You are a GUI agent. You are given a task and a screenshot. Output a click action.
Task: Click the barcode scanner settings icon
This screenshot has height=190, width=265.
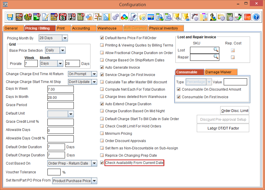(195, 17)
